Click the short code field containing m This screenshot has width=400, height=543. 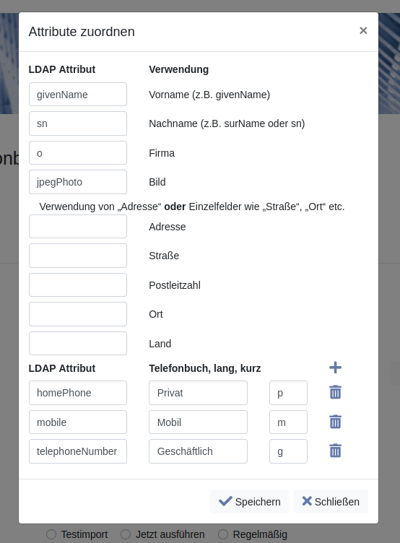coord(288,422)
